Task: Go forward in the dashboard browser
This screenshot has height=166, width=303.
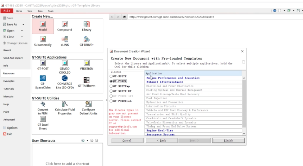Action: coord(118,17)
